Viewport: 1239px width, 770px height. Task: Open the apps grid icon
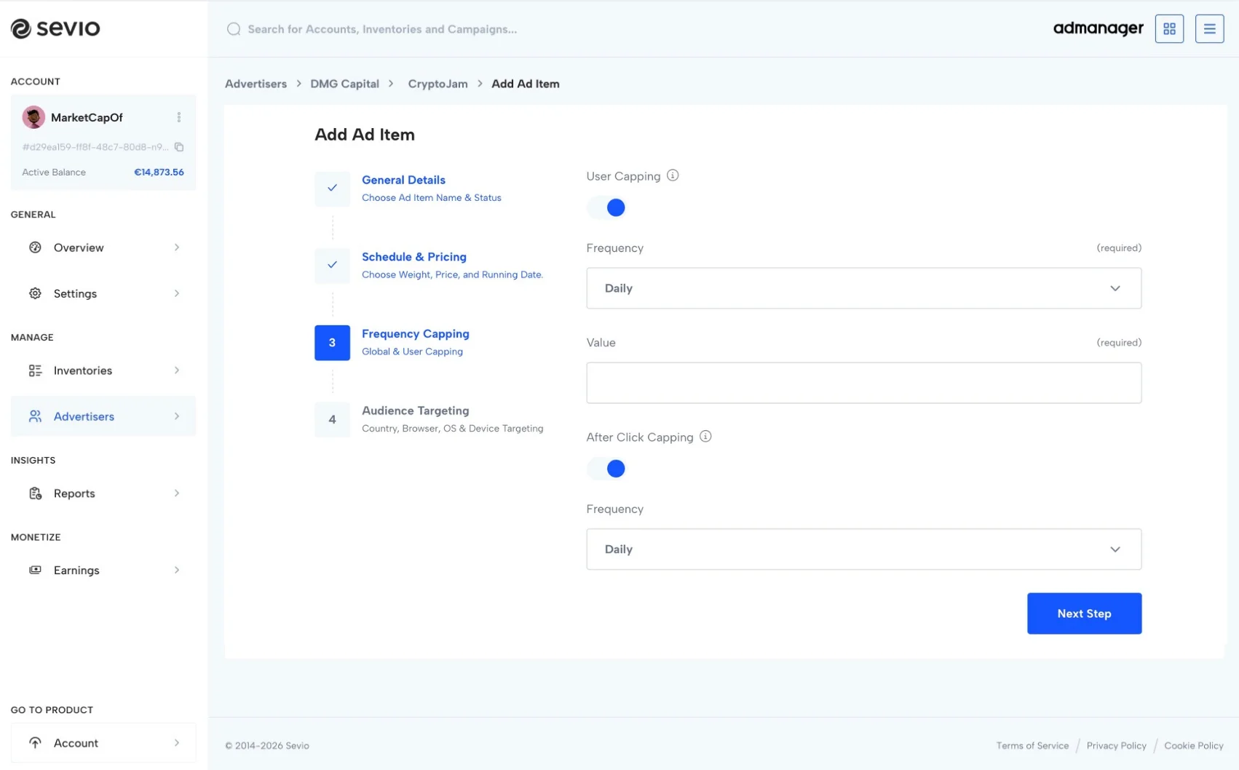1169,29
